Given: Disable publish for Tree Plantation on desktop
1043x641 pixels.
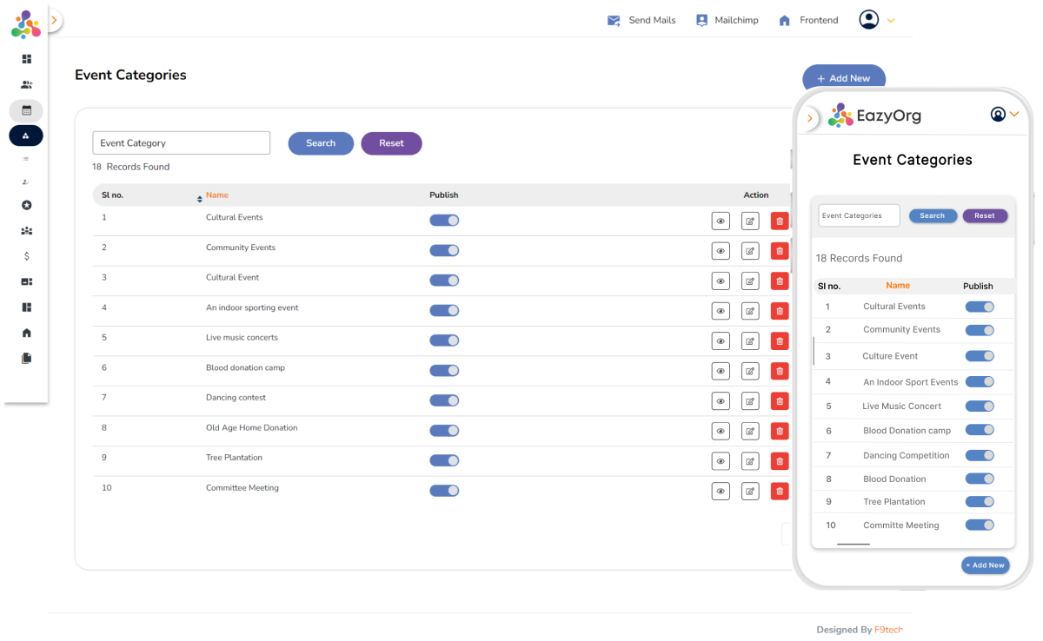Looking at the screenshot, I should pyautogui.click(x=444, y=460).
